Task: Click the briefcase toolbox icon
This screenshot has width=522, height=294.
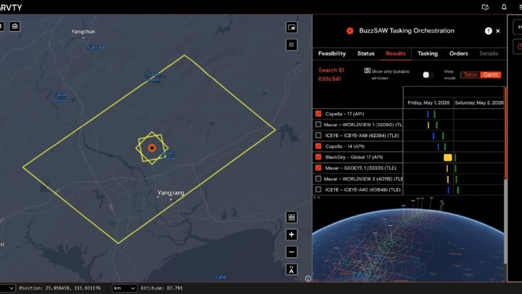Action: coord(14,26)
